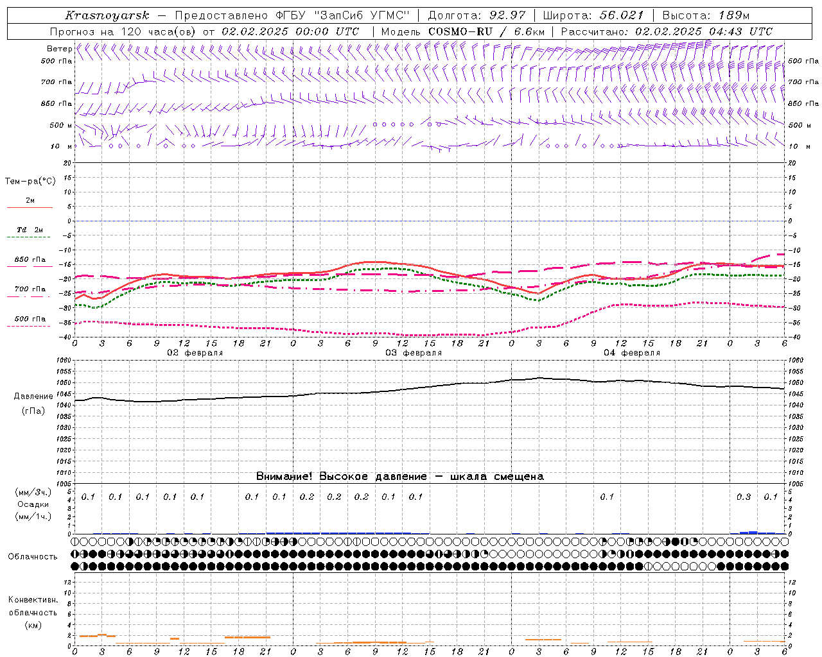Click the 'Тем-ра(°C)' axis title
Screen dimensions: 822x657
coord(30,182)
